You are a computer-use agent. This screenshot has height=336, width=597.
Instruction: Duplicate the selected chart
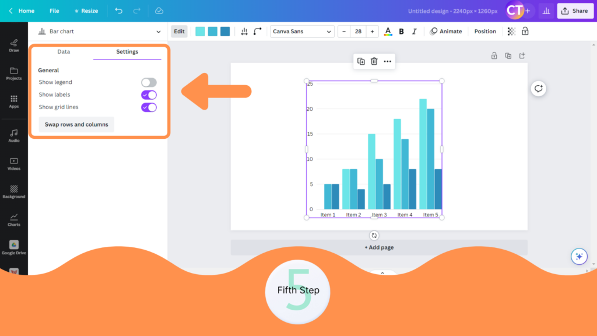pyautogui.click(x=361, y=61)
